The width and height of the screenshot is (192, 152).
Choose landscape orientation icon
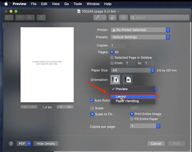tap(128, 80)
